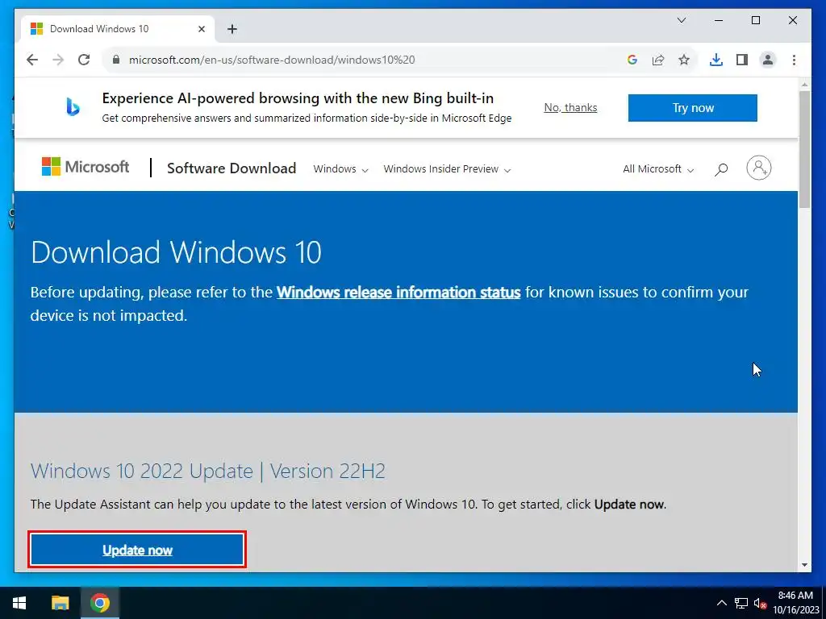Click the Microsoft logo
Image resolution: width=826 pixels, height=619 pixels.
(86, 168)
